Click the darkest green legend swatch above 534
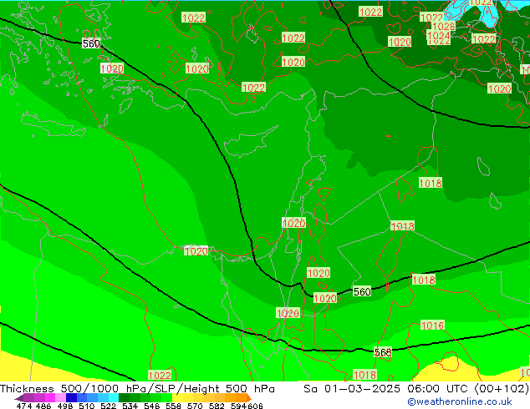The height and width of the screenshot is (409, 530). (x=124, y=397)
